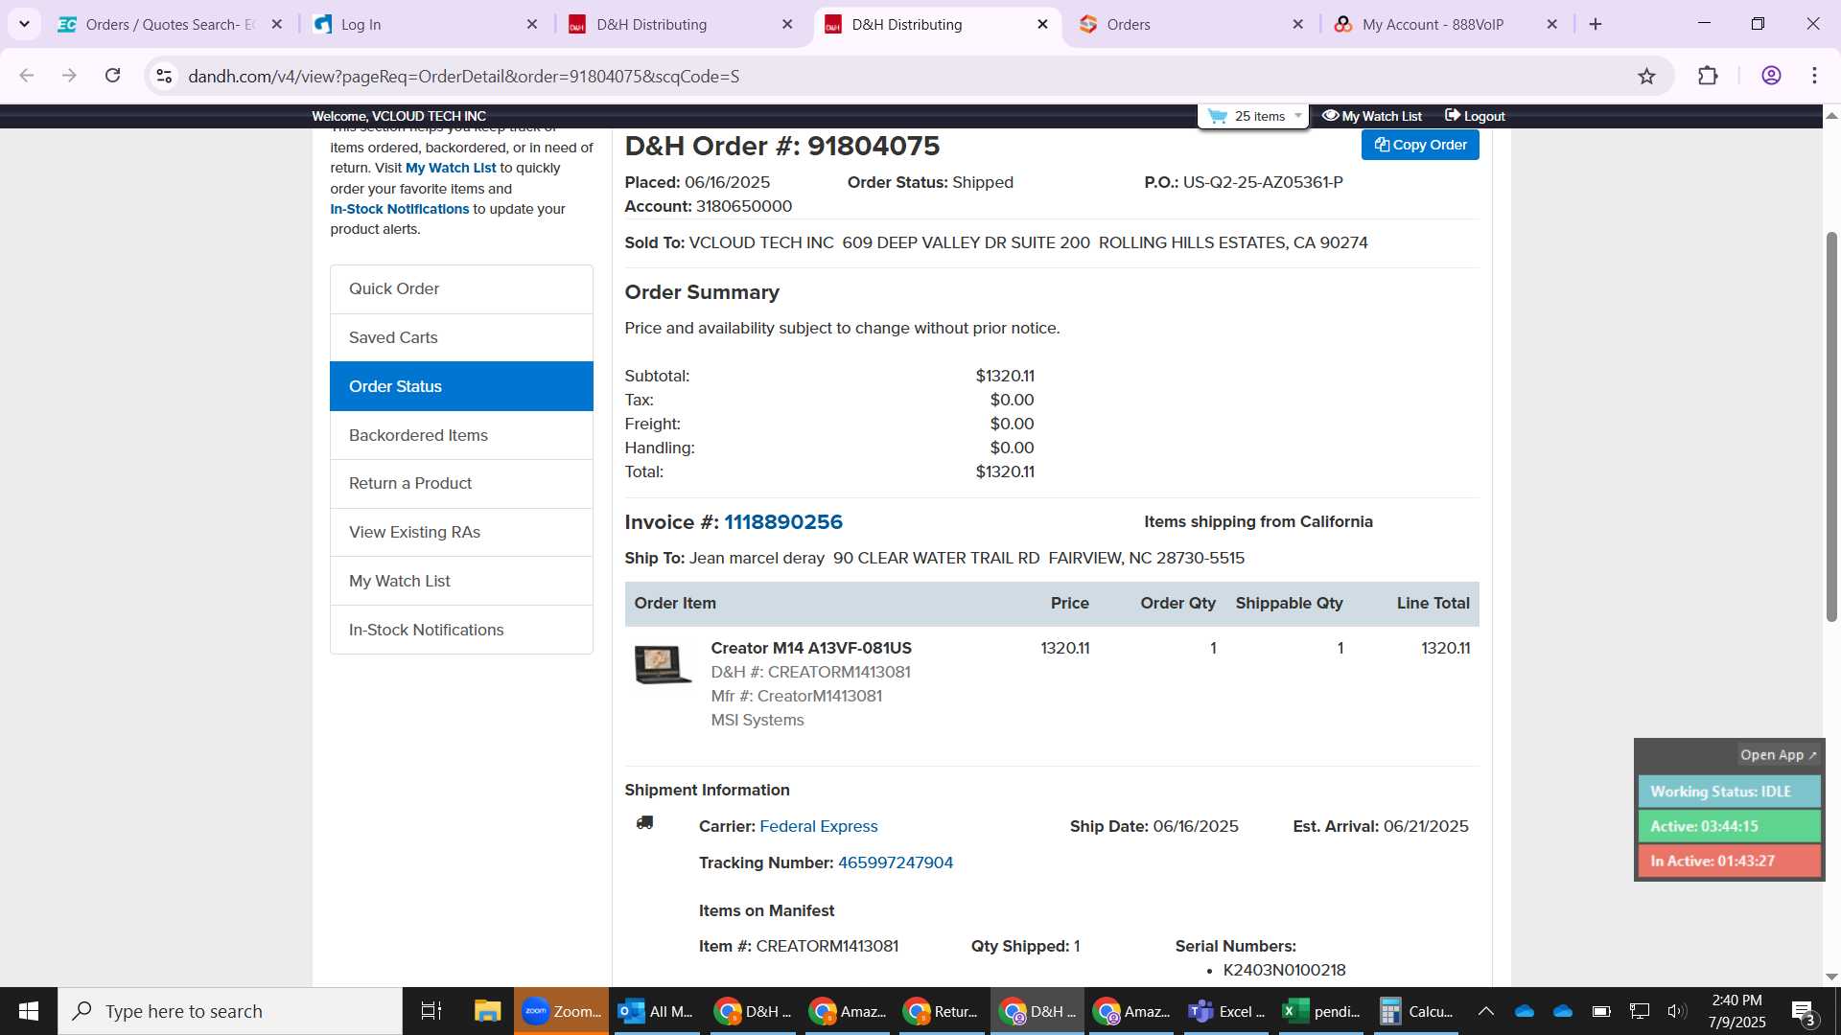Screen dimensions: 1841x1035
Task: Select In-Stock Notifications sidebar menu item
Action: pyautogui.click(x=461, y=630)
